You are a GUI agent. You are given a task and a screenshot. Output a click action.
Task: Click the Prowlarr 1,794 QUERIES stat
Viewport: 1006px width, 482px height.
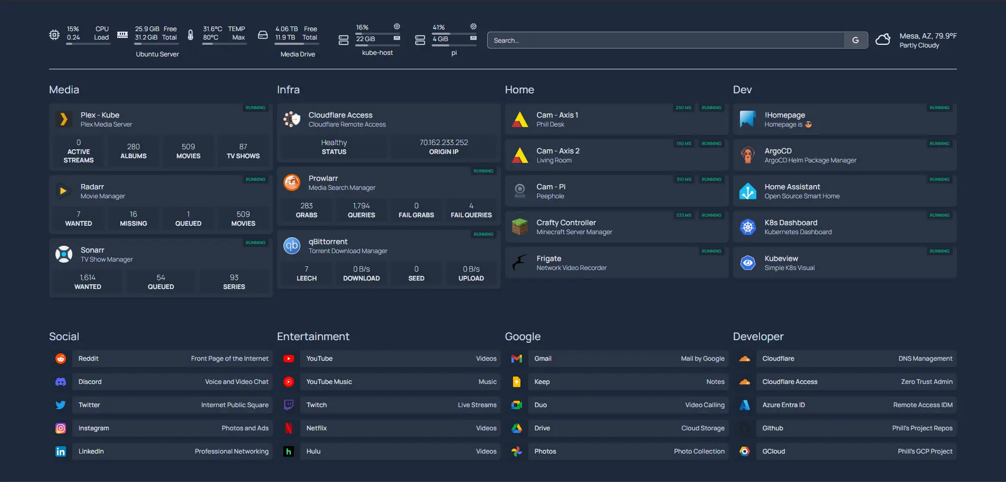pyautogui.click(x=362, y=210)
